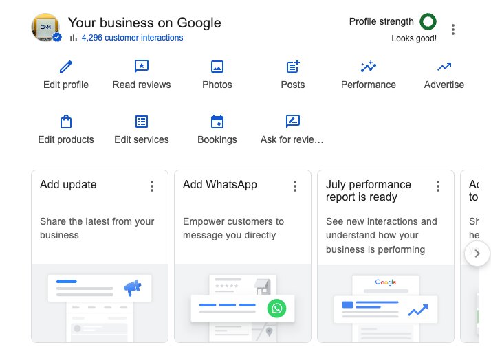Open the Photos image icon
Screen dimensions: 491x347
(x=217, y=67)
